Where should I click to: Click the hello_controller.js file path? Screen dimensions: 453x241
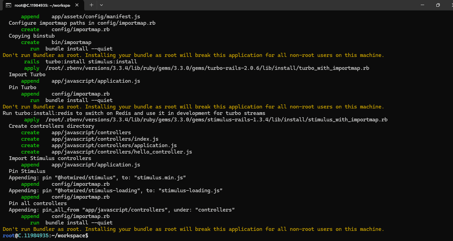[x=122, y=152]
